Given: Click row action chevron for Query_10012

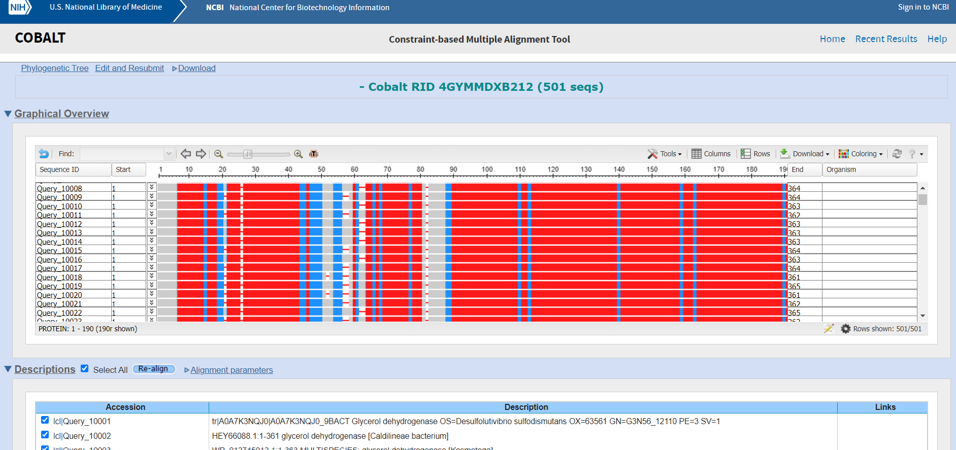Looking at the screenshot, I should (x=151, y=223).
